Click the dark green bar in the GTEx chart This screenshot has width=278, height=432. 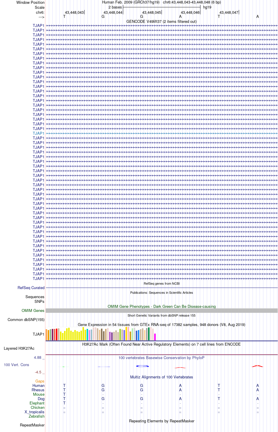[149, 334]
